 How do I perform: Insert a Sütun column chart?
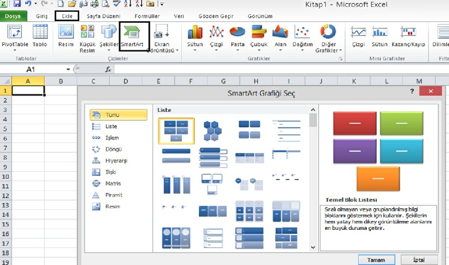point(195,37)
